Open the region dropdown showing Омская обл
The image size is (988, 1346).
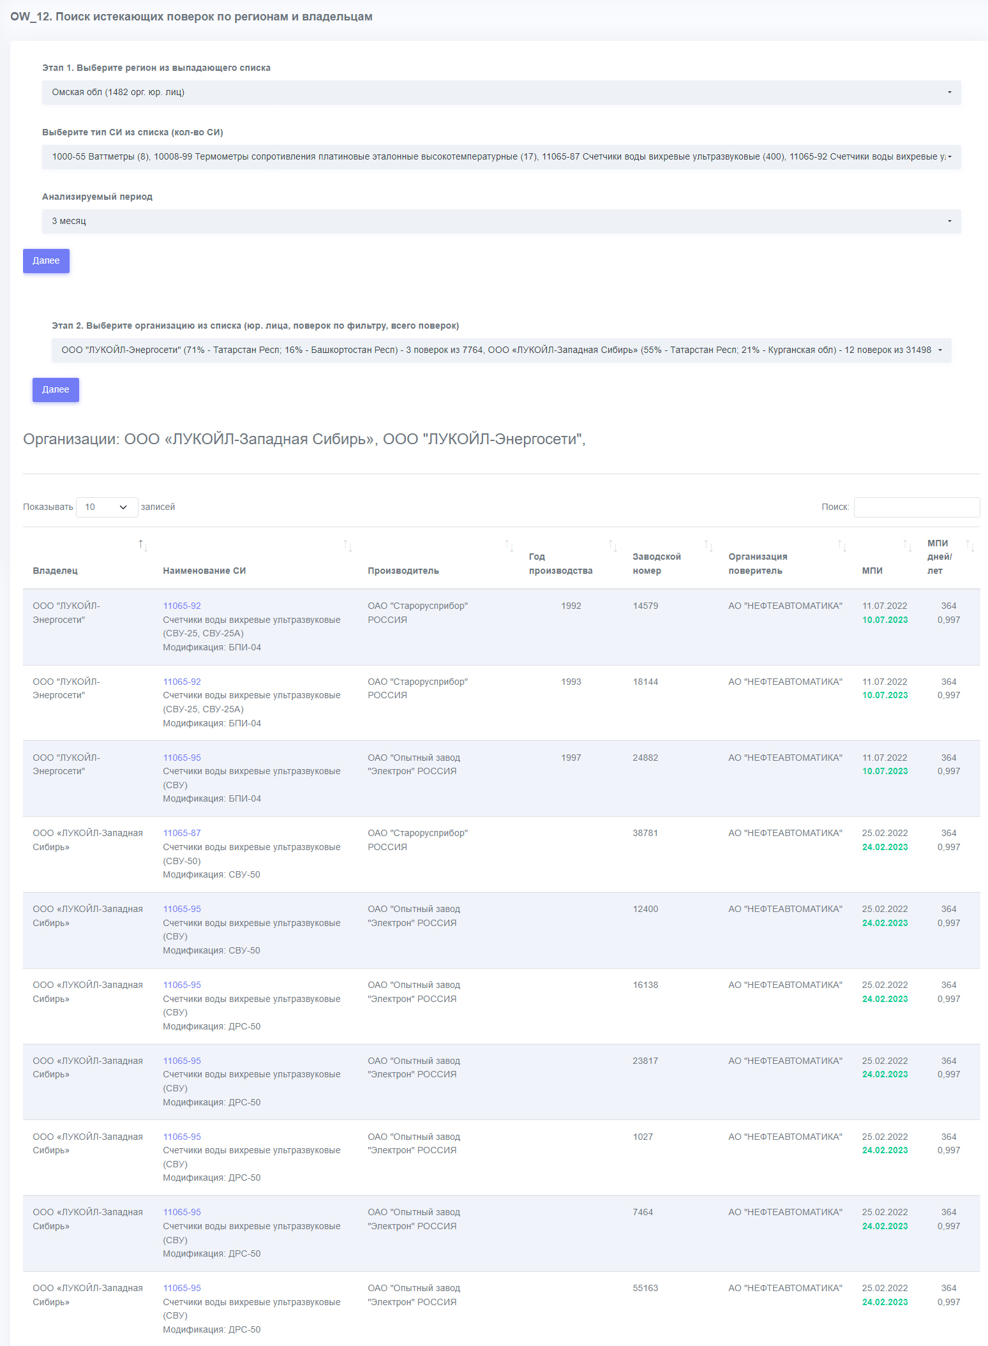coord(502,93)
